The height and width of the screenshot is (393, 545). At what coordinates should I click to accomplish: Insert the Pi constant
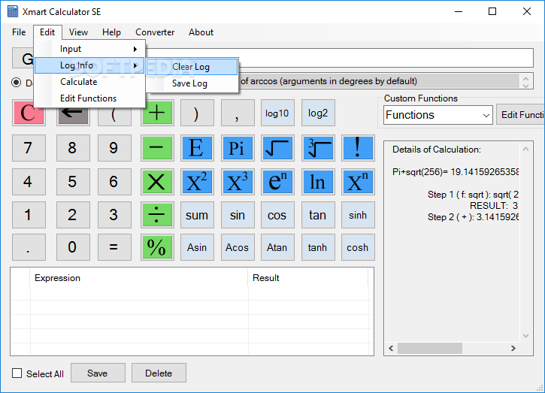[237, 148]
